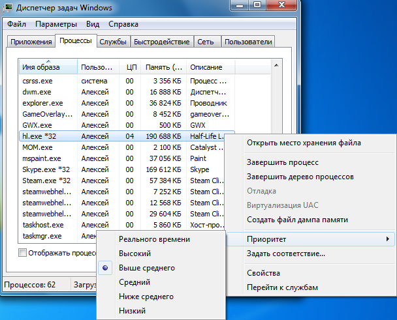The width and height of the screenshot is (397, 320).
Task: Toggle the Отображать процессы checkbox
Action: 24,252
